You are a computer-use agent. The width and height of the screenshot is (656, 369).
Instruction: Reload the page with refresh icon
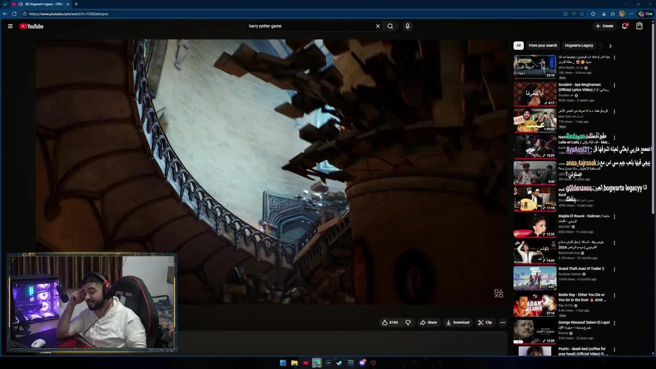[14, 14]
